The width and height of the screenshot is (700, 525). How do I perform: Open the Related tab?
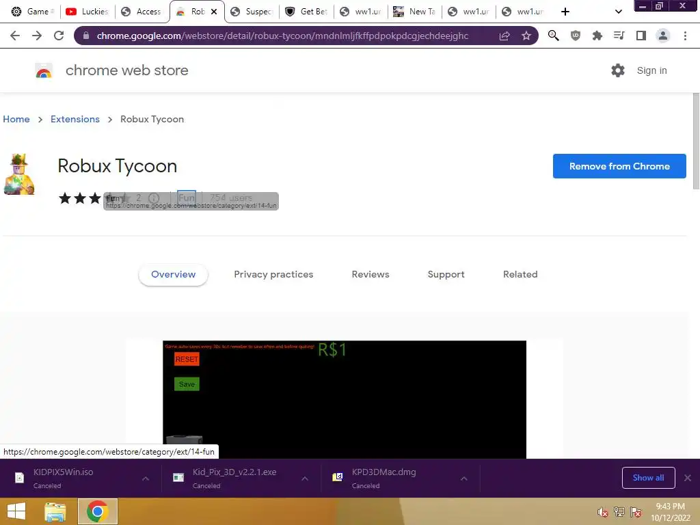[x=520, y=275]
